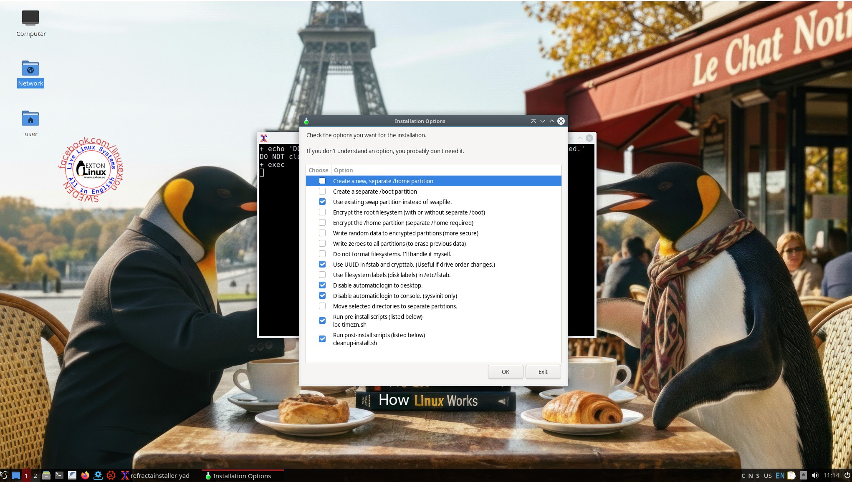Toggle Disable automatic login to desktop

[322, 285]
